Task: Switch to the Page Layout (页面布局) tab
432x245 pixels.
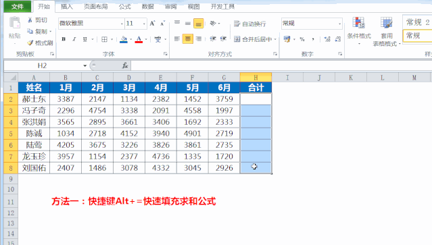Action: tap(95, 7)
